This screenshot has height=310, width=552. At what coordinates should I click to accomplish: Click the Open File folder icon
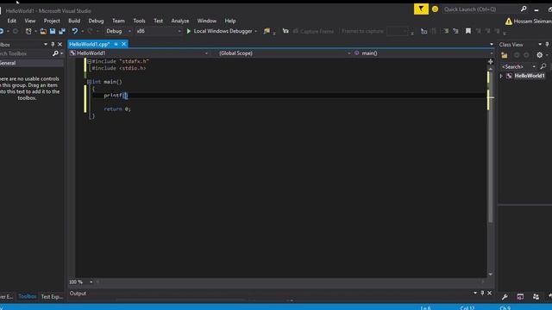pos(43,31)
